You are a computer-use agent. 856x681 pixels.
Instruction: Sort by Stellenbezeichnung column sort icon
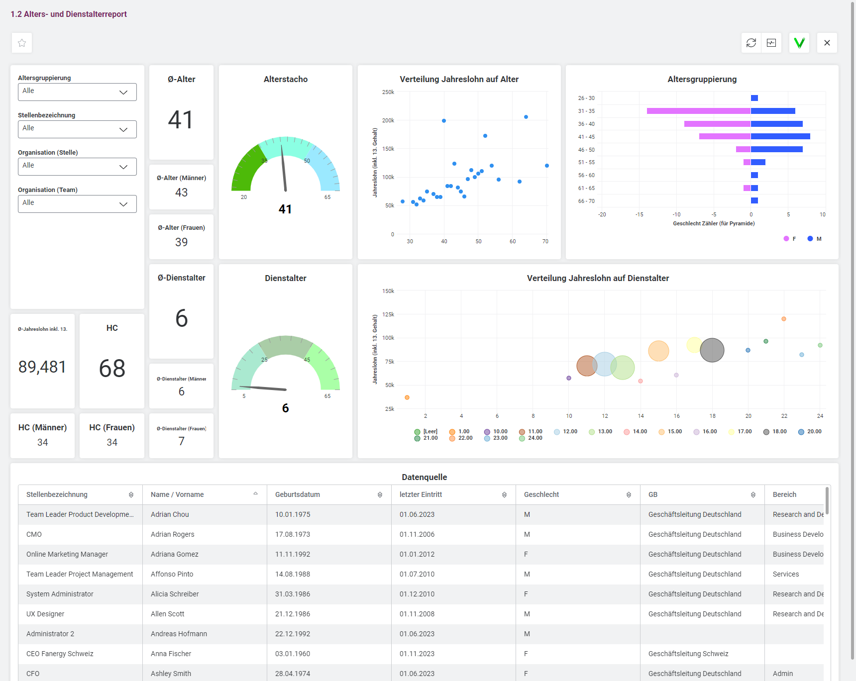click(x=131, y=494)
